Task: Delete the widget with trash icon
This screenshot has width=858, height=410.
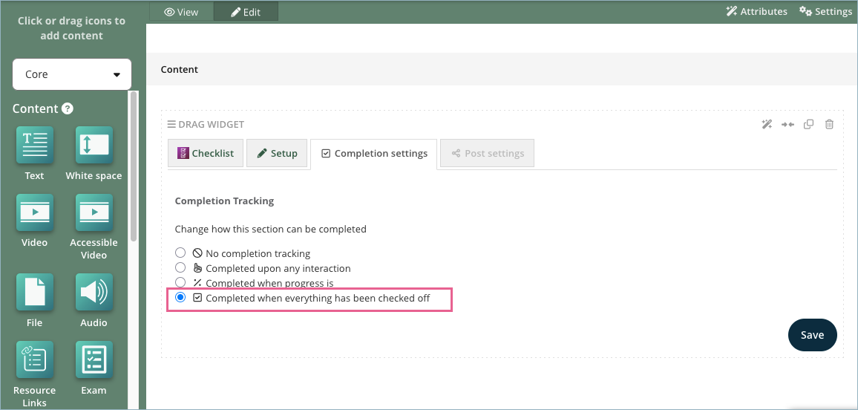Action: (x=829, y=124)
